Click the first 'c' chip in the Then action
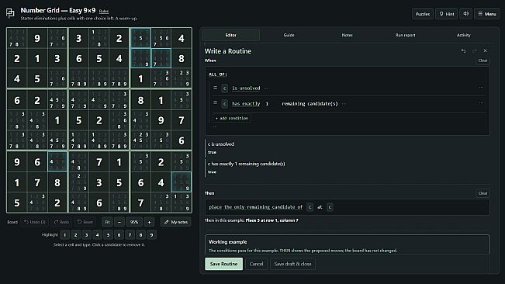The image size is (505, 284). 310,207
